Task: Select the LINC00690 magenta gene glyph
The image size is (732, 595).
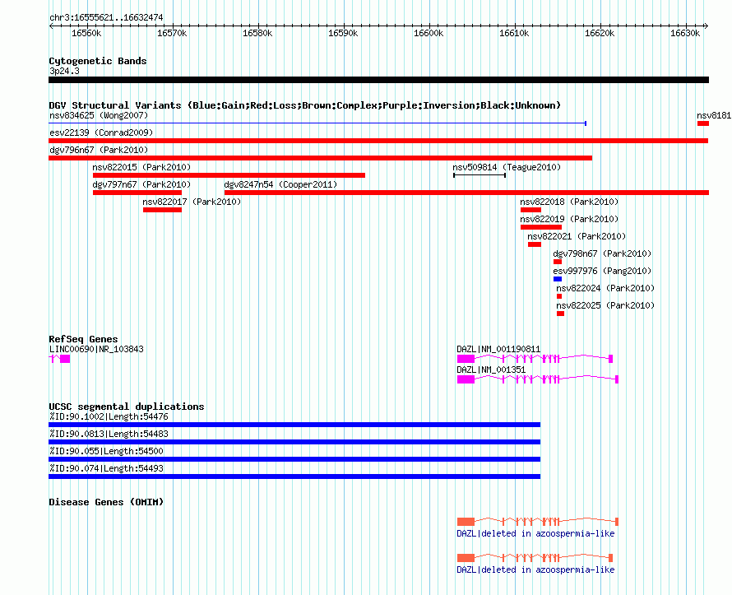Action: coord(59,359)
